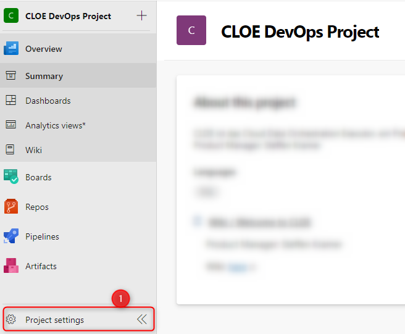
Task: Click the Project settings gear icon
Action: [10, 320]
